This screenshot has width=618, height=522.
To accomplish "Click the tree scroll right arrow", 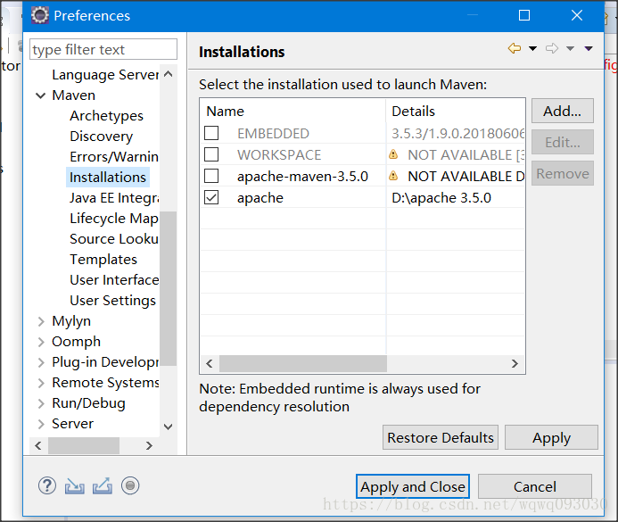I will tap(149, 446).
